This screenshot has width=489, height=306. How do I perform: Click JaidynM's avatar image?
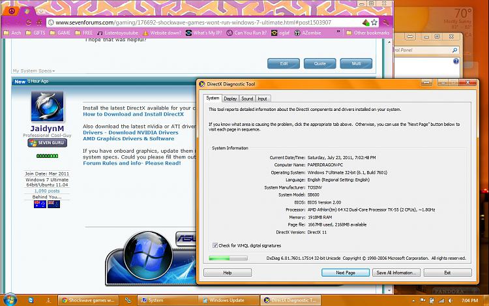pyautogui.click(x=47, y=106)
